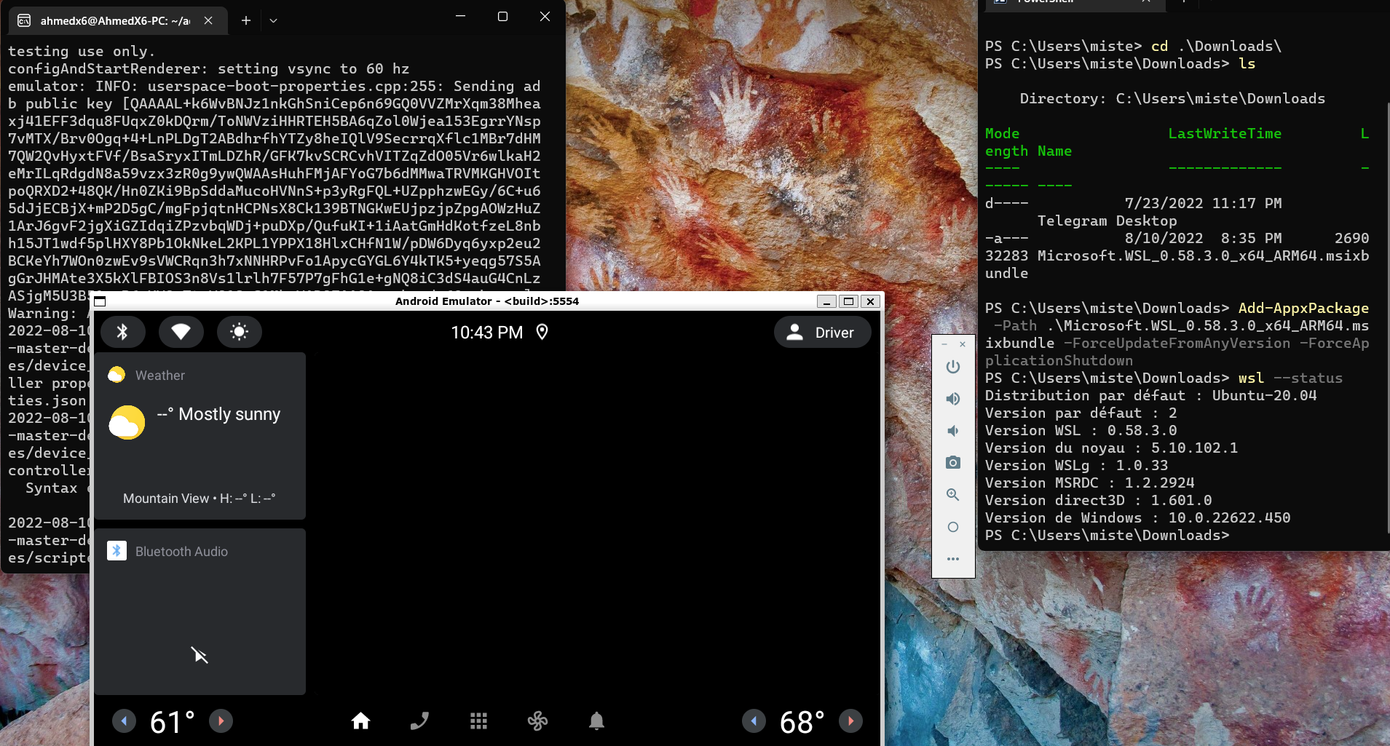This screenshot has height=746, width=1390.
Task: Tap the home icon on the nav bar
Action: (x=360, y=721)
